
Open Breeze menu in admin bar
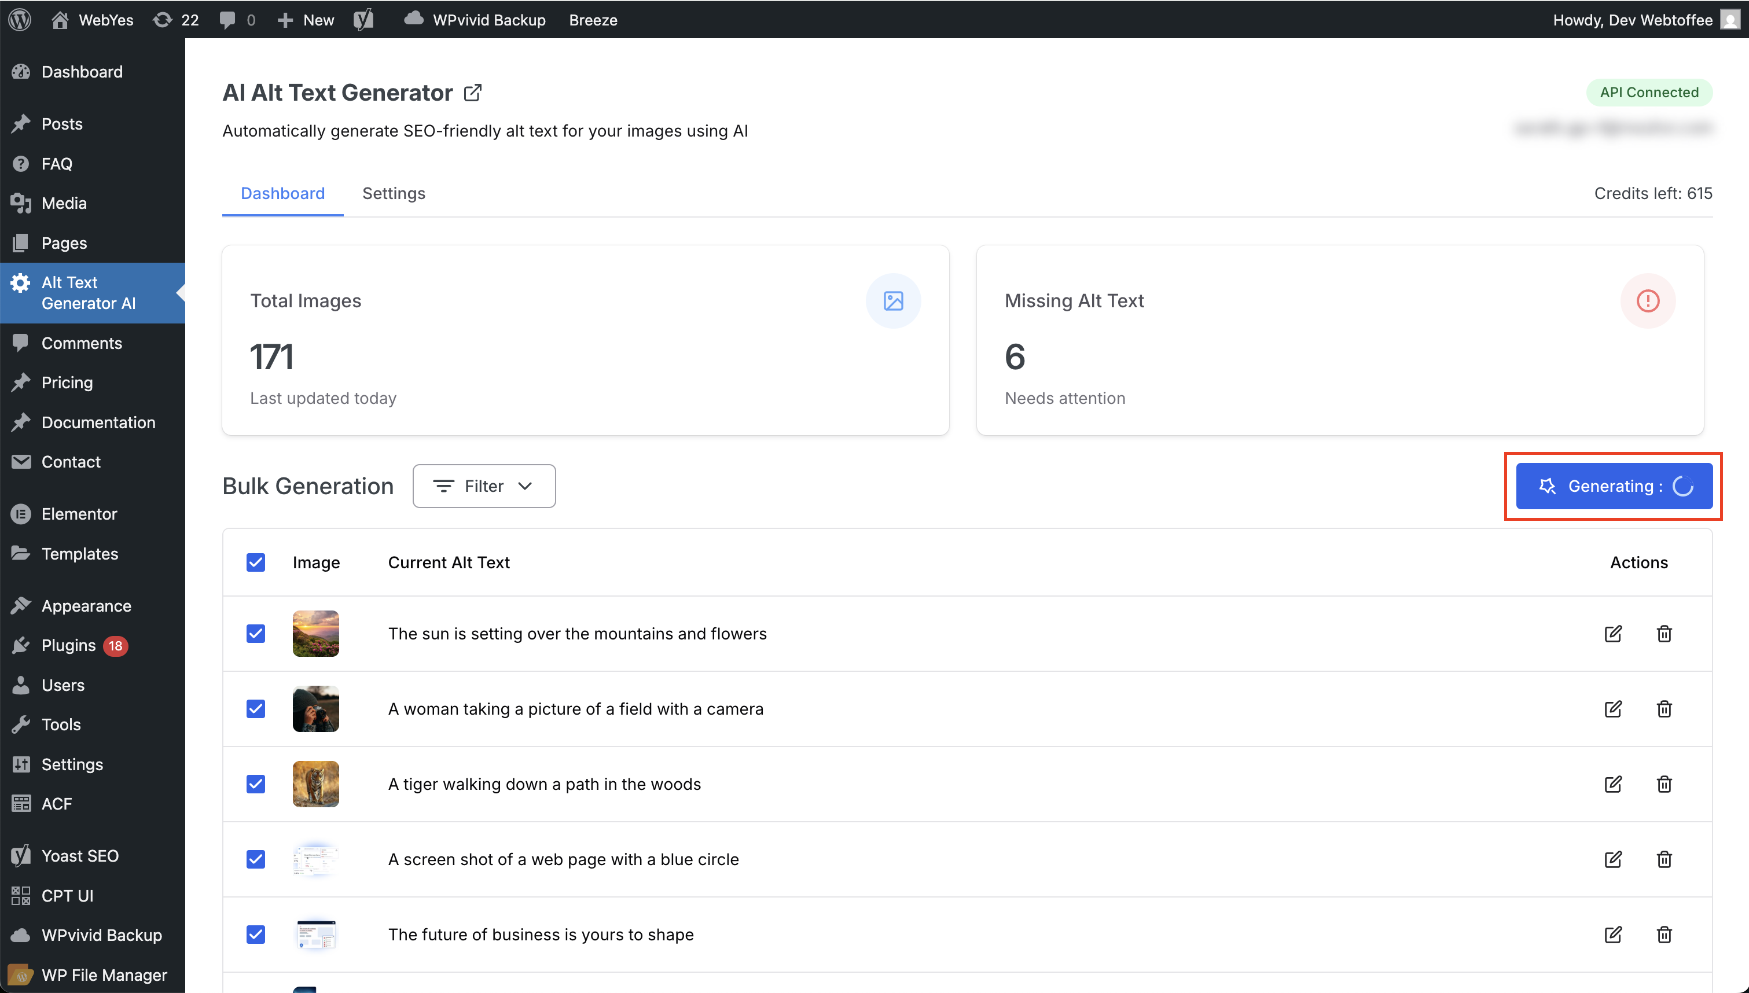click(x=593, y=20)
